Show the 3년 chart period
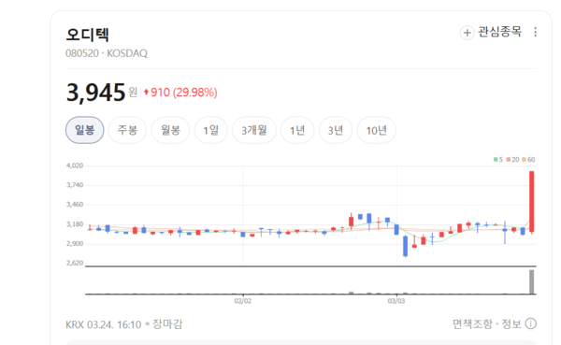The height and width of the screenshot is (345, 561). pos(336,130)
